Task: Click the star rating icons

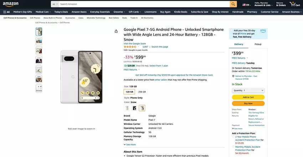Action: point(130,47)
